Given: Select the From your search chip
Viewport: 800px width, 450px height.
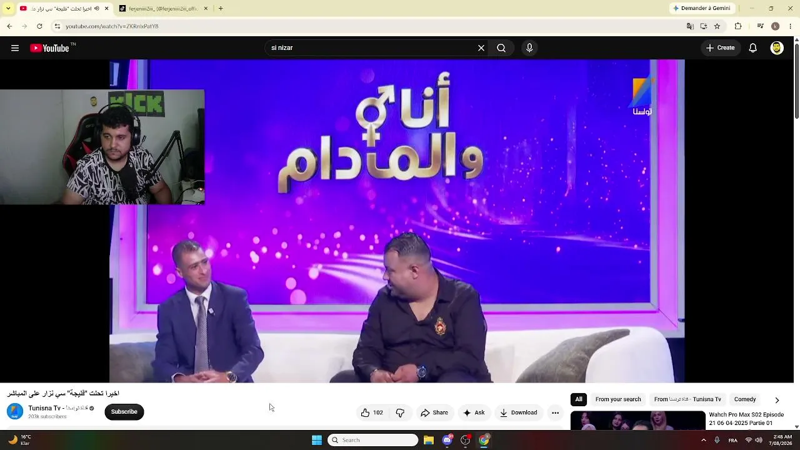Looking at the screenshot, I should (618, 399).
